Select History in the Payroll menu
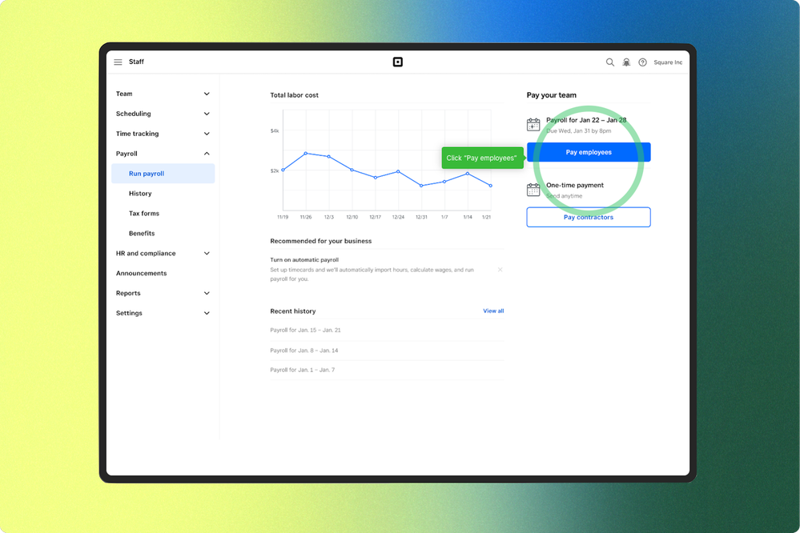The height and width of the screenshot is (533, 800). pyautogui.click(x=140, y=194)
